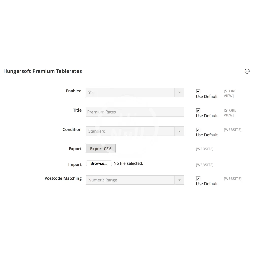Click the Postcode Matching field label
Screen dimensions: 254x254
(x=63, y=178)
